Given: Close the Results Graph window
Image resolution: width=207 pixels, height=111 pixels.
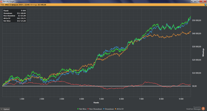Looking at the screenshot, I should coord(203,1).
